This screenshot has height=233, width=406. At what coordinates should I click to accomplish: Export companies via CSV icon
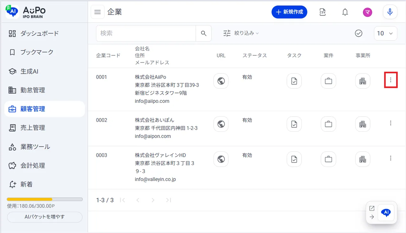coord(323,12)
